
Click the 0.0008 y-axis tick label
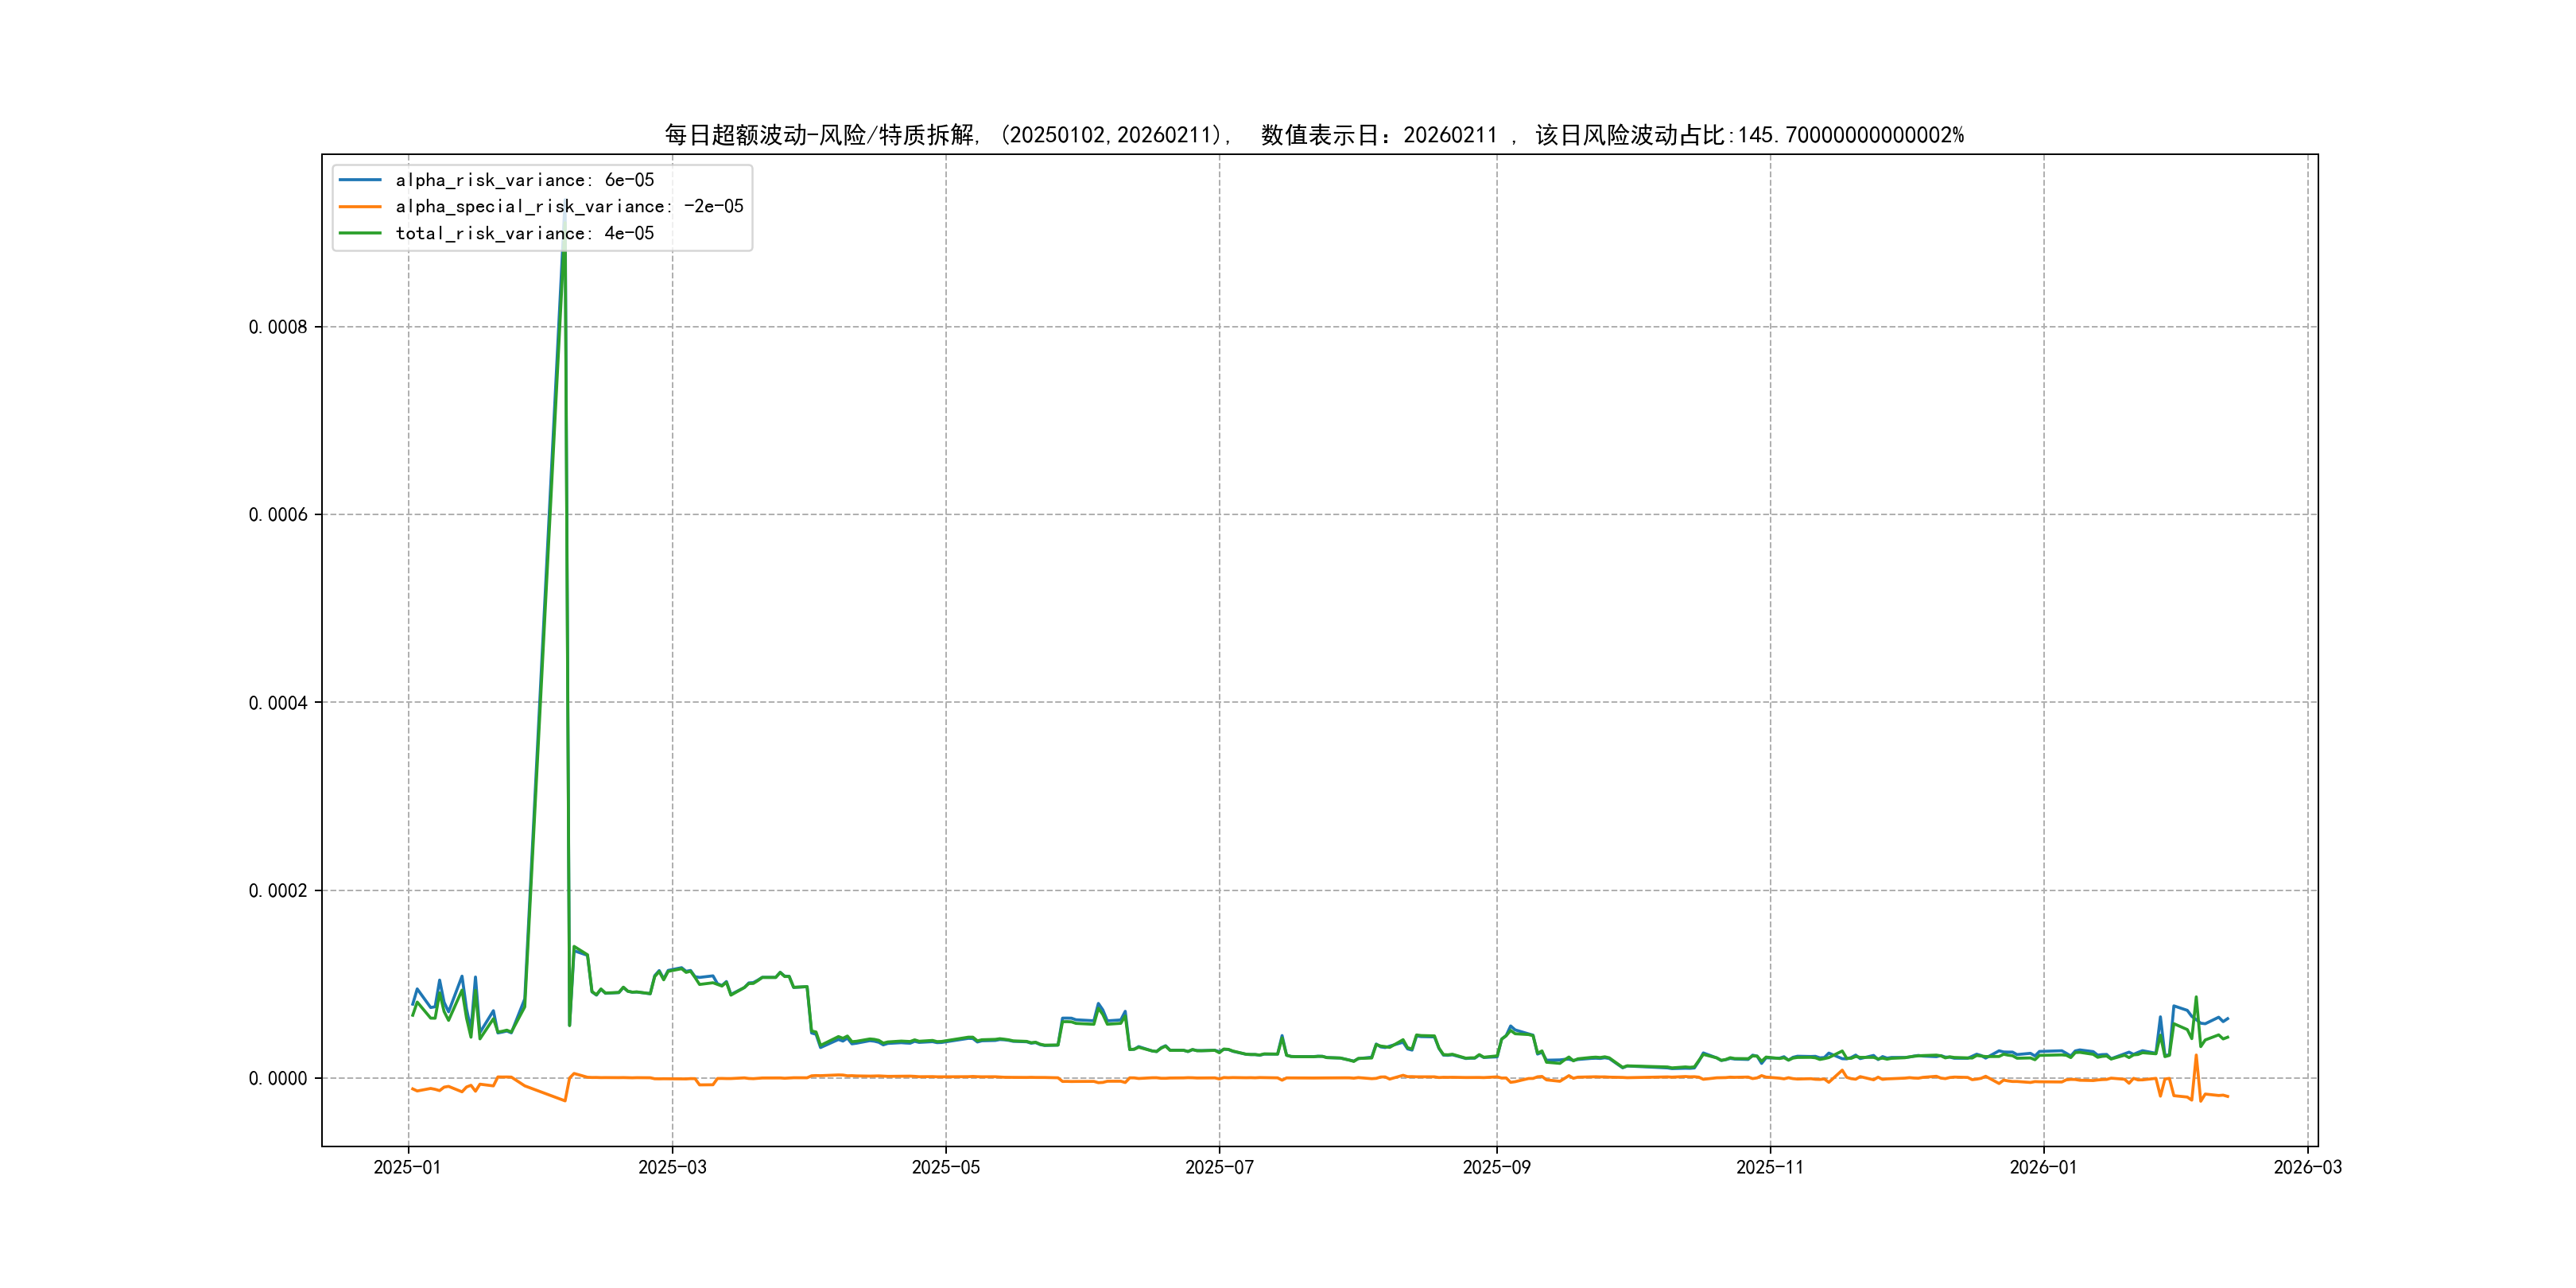pyautogui.click(x=278, y=327)
